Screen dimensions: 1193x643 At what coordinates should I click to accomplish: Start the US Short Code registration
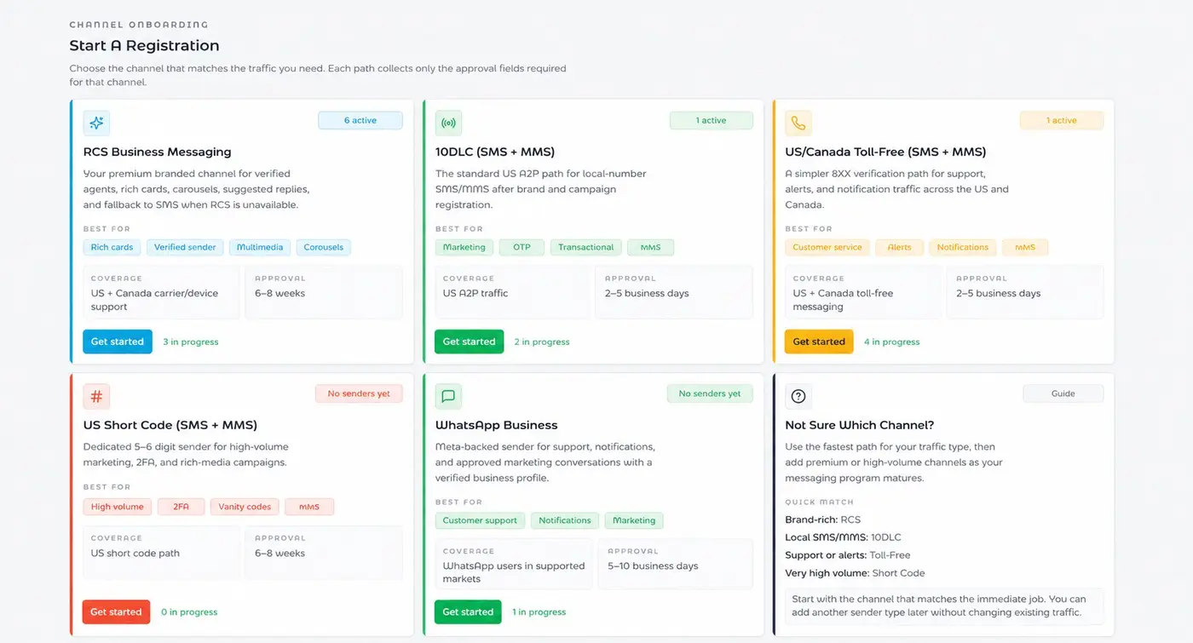(116, 611)
